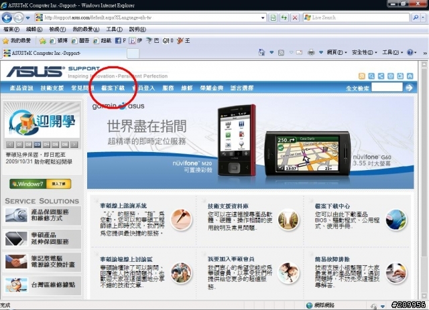Expand the Print options dropdown arrow
This screenshot has height=310, width=429.
pyautogui.click(x=321, y=52)
